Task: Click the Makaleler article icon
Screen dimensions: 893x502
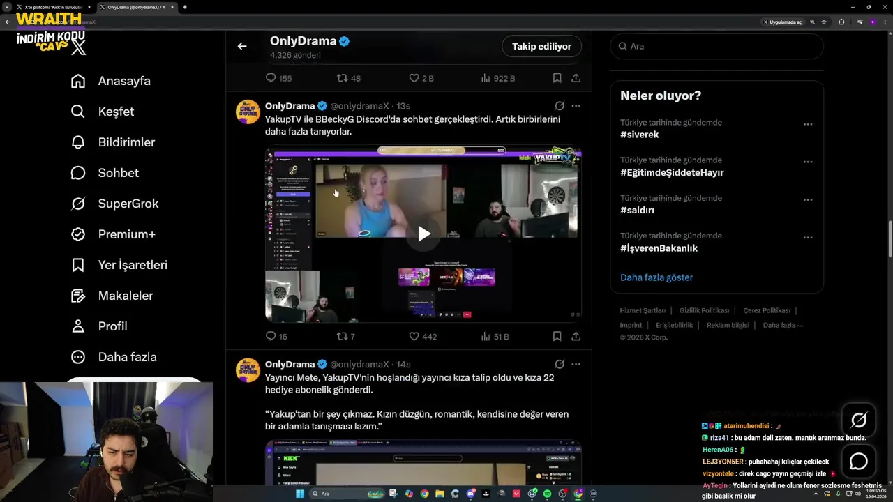Action: 78,296
